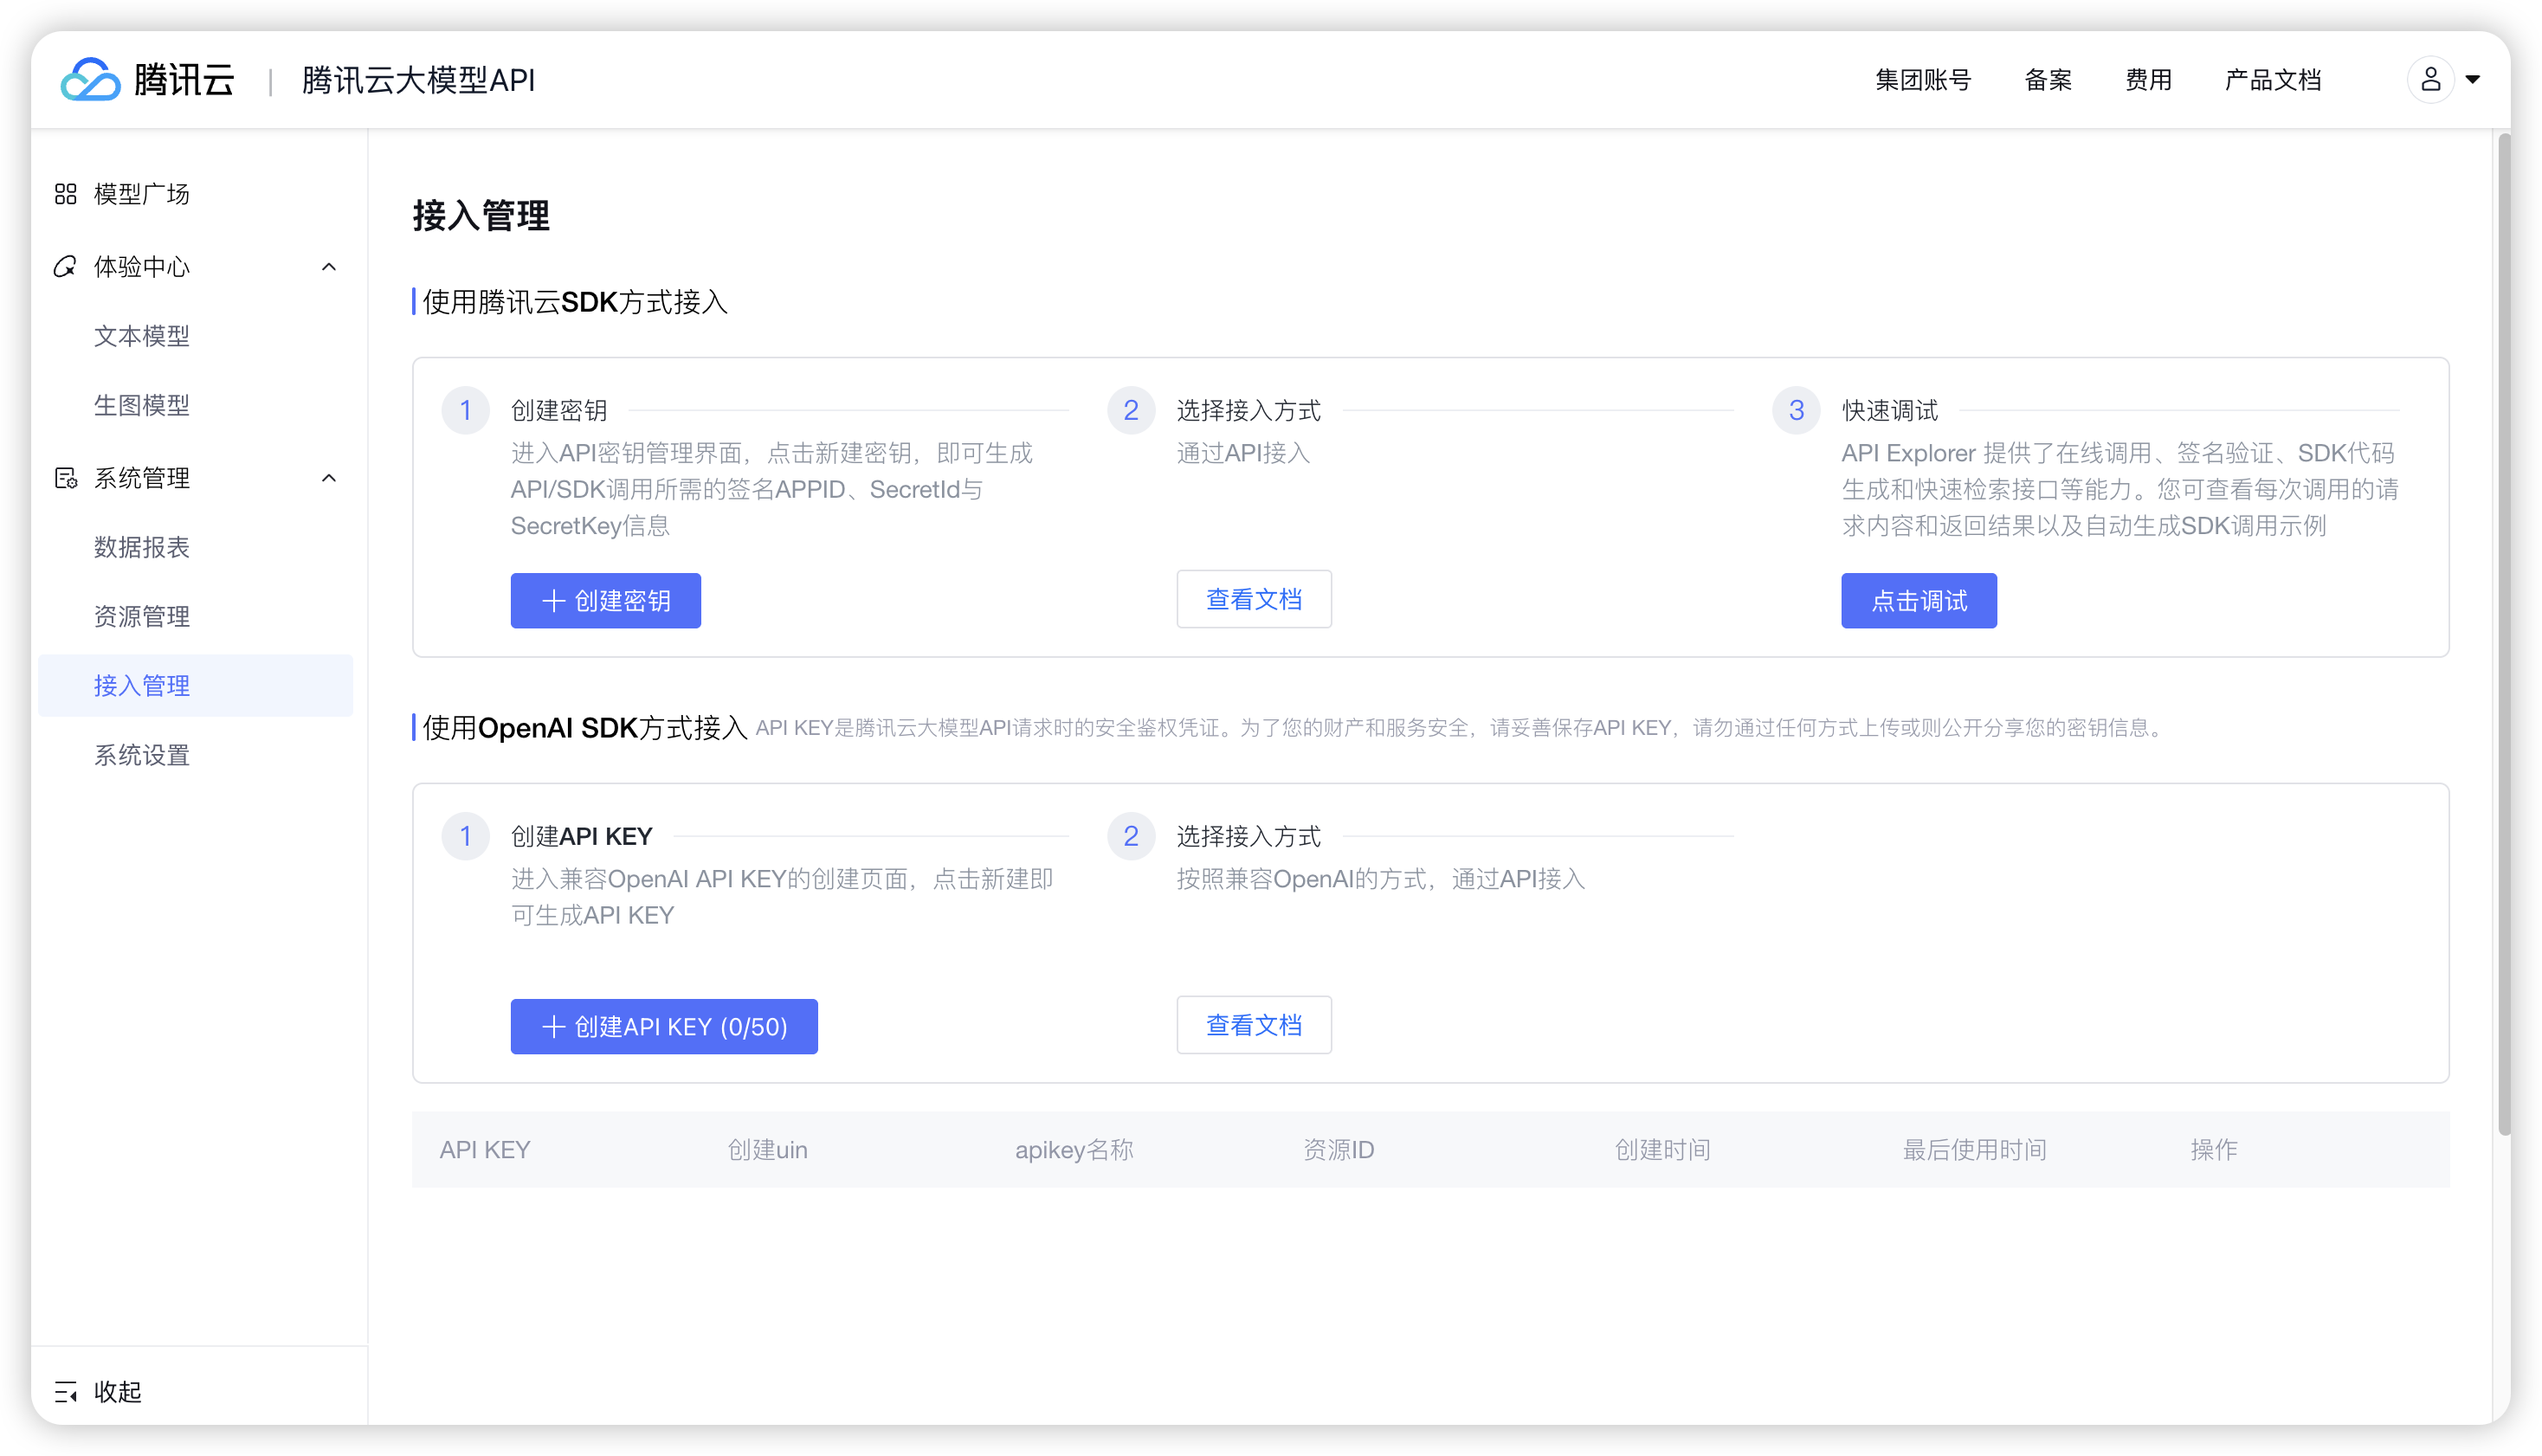Click the user avatar icon
This screenshot has width=2542, height=1456.
(2430, 79)
